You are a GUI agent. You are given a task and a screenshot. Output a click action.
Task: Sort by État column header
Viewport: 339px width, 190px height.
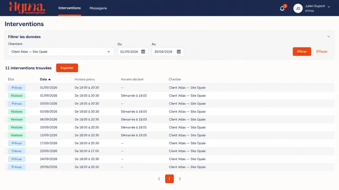coord(11,79)
